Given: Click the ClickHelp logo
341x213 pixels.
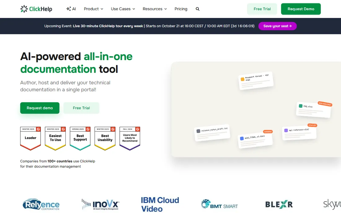Looking at the screenshot, I should pyautogui.click(x=36, y=9).
